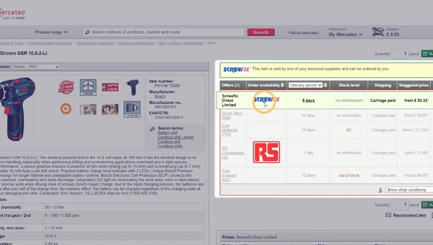Open the South West 9899 supplier link

tap(232, 115)
